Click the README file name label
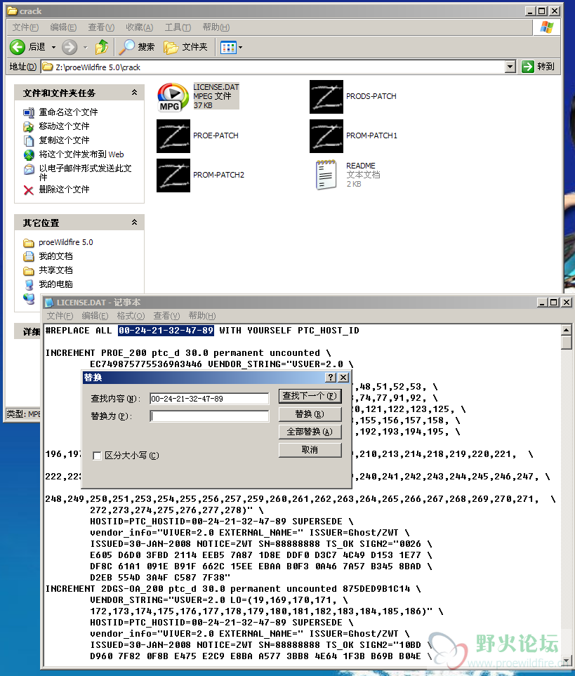This screenshot has width=575, height=676. (x=361, y=166)
